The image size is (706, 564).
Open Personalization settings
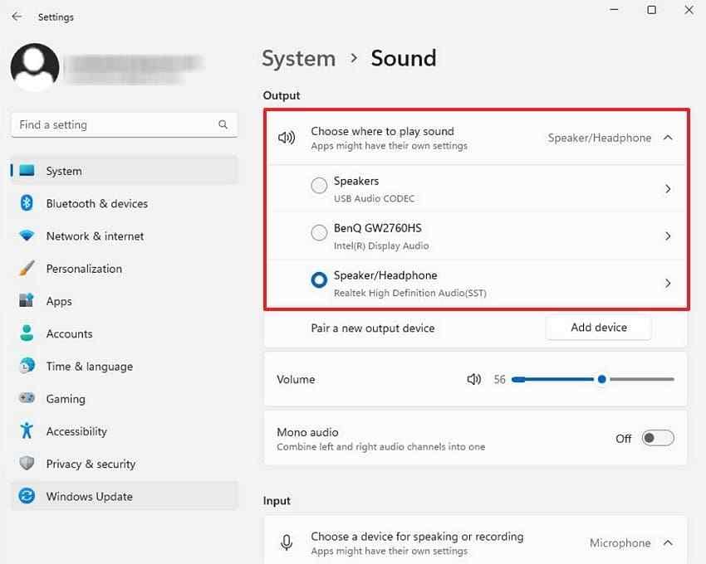click(x=125, y=268)
